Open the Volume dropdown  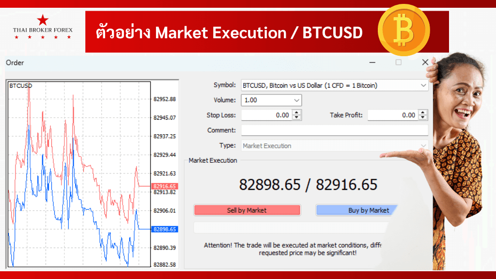(x=296, y=100)
